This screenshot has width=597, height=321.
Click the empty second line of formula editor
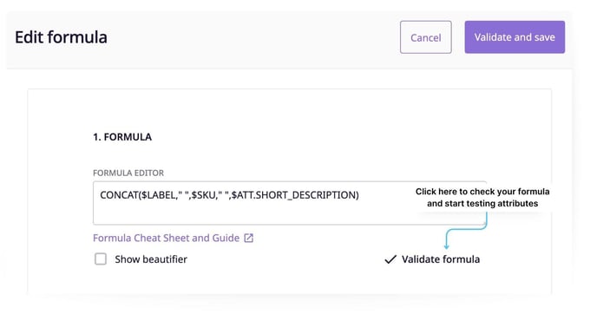point(252,213)
